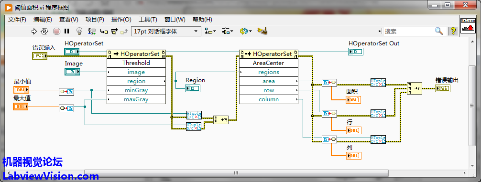The height and width of the screenshot is (182, 481).
Task: Toggle the Context Help question mark button
Action: click(x=453, y=31)
